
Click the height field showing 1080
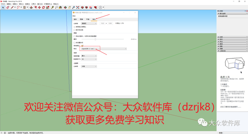point(110,23)
